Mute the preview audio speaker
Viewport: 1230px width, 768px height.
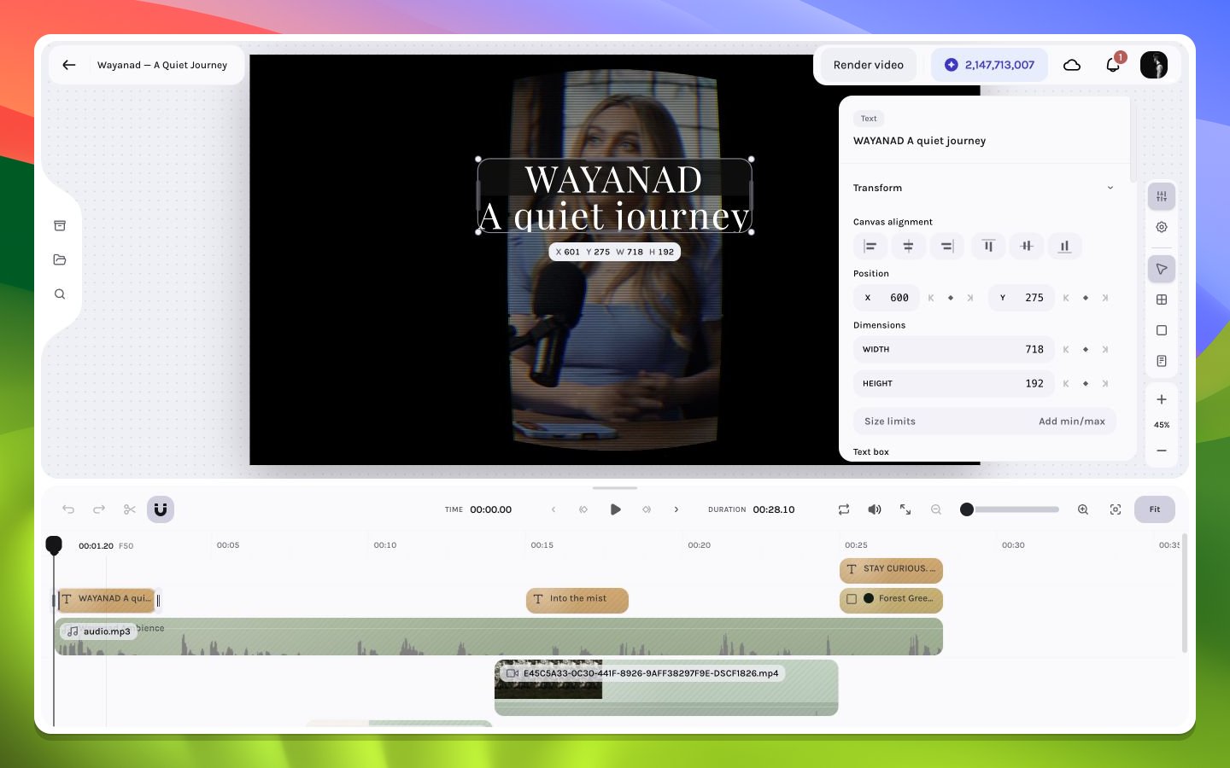(x=875, y=509)
